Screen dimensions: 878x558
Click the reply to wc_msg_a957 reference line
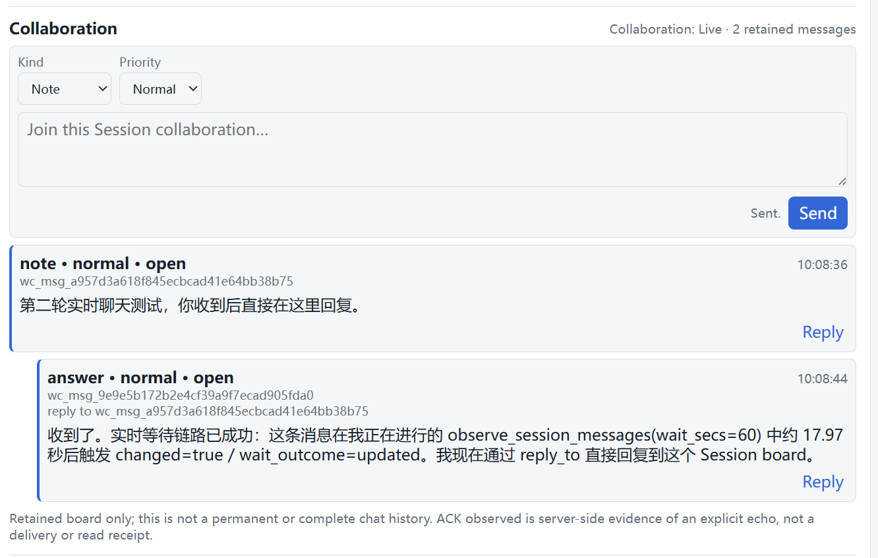[208, 412]
